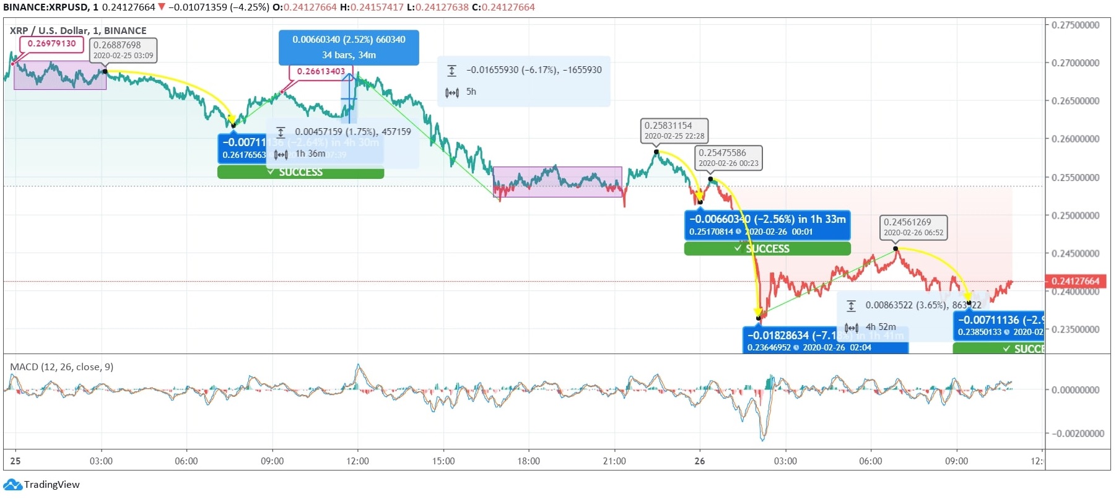Click the price range icon beside 0.00863522
The width and height of the screenshot is (1116, 499).
[852, 306]
